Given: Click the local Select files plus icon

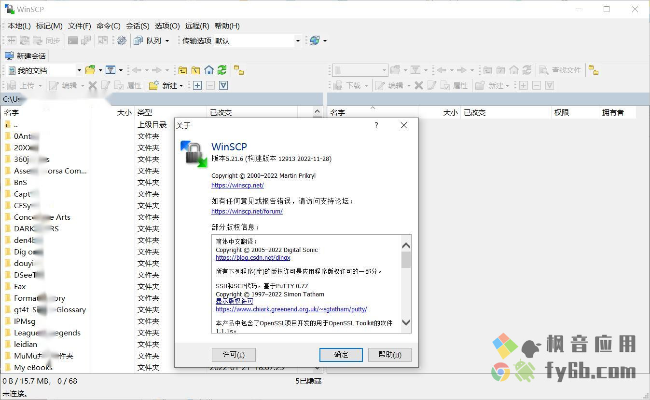Looking at the screenshot, I should (x=197, y=85).
